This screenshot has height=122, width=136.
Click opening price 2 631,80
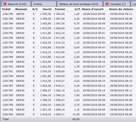pos(46,76)
